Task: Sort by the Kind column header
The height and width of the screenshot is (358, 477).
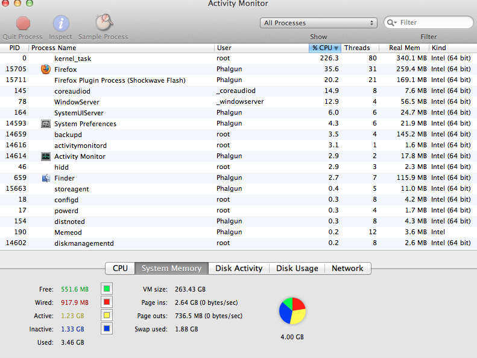Action: pyautogui.click(x=453, y=48)
